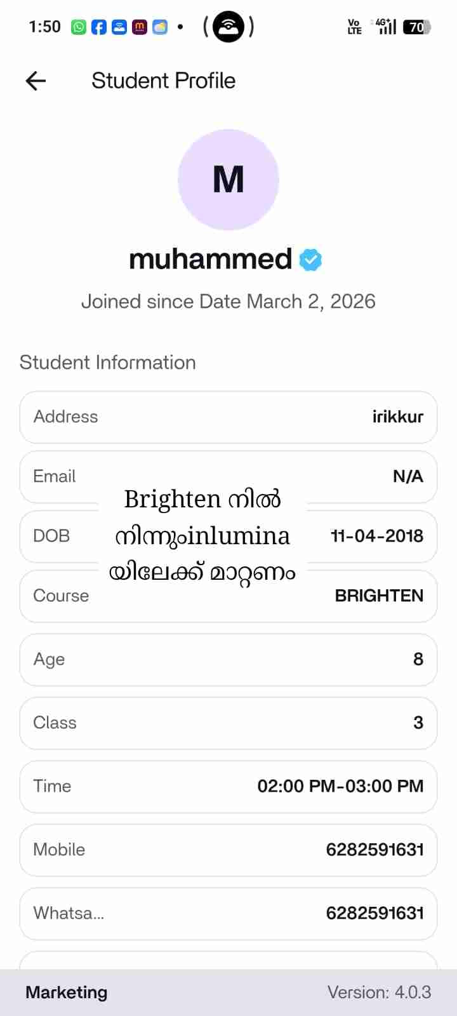Tap the Age row

click(228, 660)
